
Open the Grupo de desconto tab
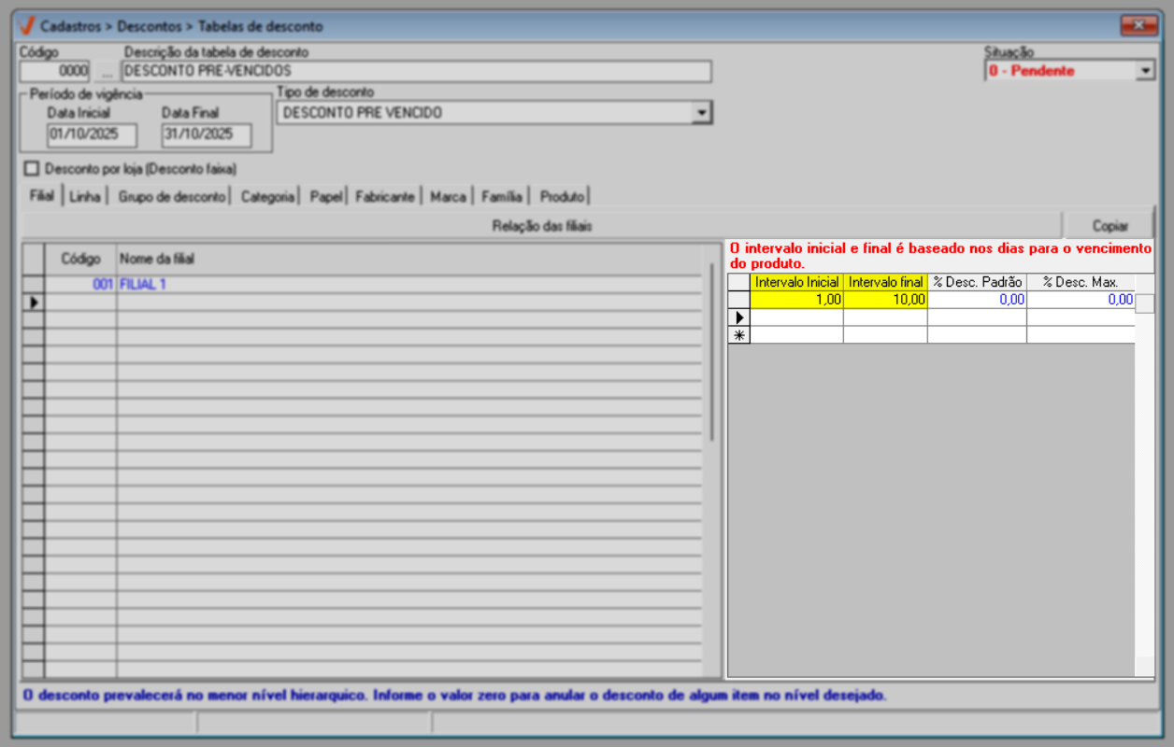point(172,197)
